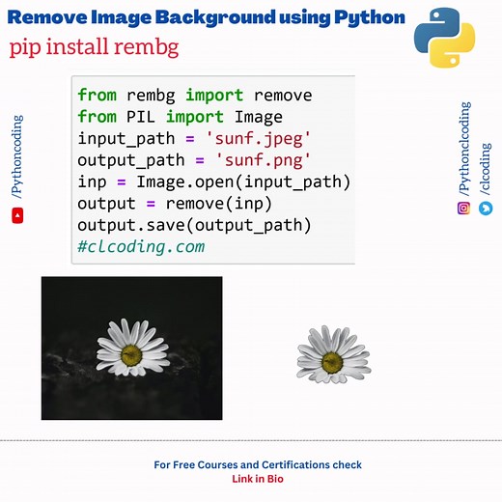The width and height of the screenshot is (502, 502).
Task: Click the 'sunf.png' string
Action: pos(263,160)
